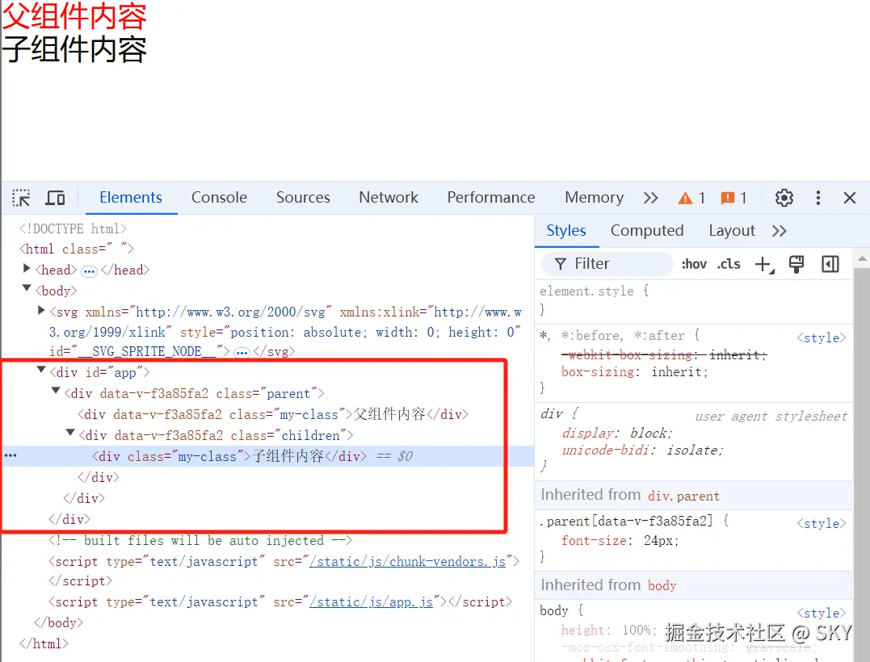Viewport: 870px width, 662px height.
Task: Switch to the Console tab
Action: click(219, 197)
